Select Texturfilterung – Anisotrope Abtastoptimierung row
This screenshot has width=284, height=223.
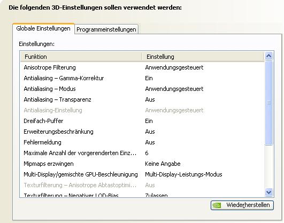point(142,185)
